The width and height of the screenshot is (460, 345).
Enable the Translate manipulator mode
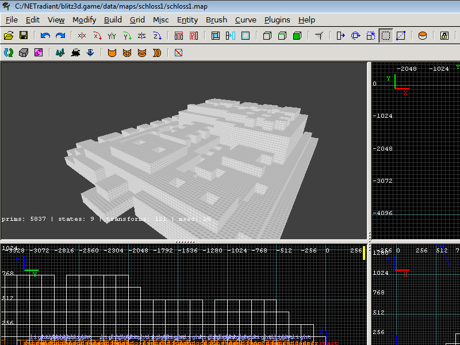(341, 36)
